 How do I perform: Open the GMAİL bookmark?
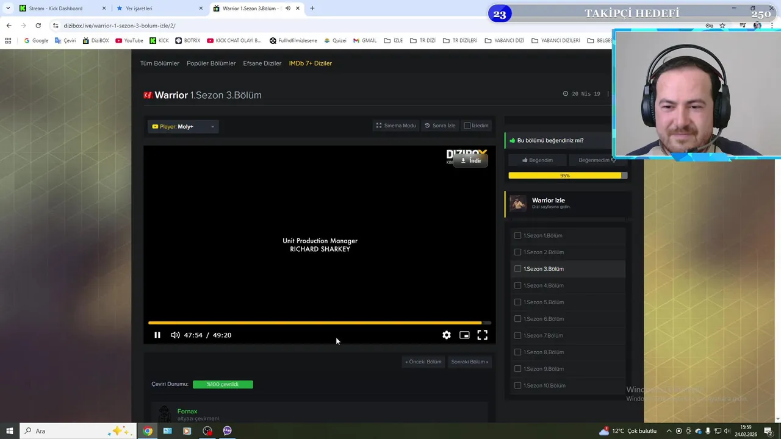[364, 41]
